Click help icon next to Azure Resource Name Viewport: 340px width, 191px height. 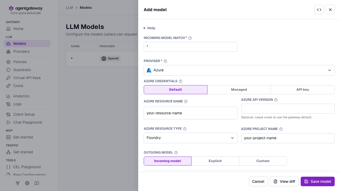tap(186, 101)
